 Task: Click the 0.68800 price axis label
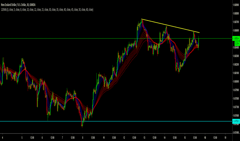[236, 13]
